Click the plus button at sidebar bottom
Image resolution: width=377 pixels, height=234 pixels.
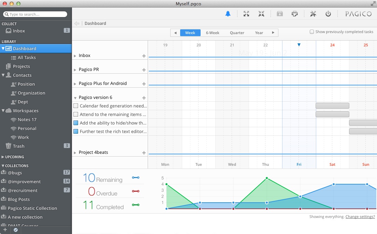(5, 230)
